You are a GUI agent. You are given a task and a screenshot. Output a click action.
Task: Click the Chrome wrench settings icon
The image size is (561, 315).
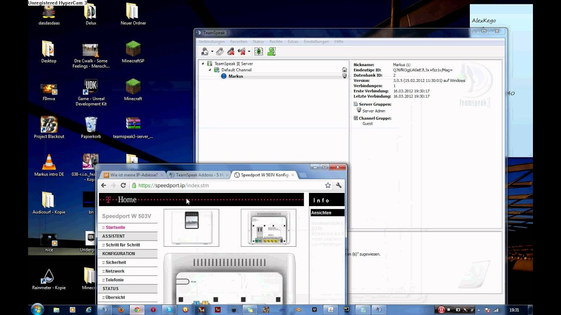coord(339,185)
